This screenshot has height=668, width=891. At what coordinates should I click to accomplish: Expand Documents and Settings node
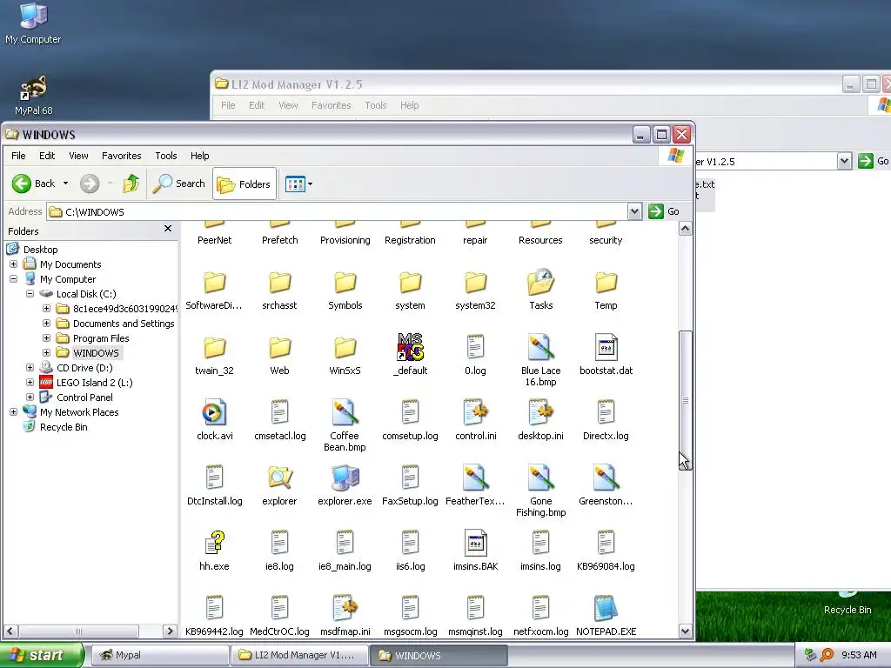[x=47, y=324]
